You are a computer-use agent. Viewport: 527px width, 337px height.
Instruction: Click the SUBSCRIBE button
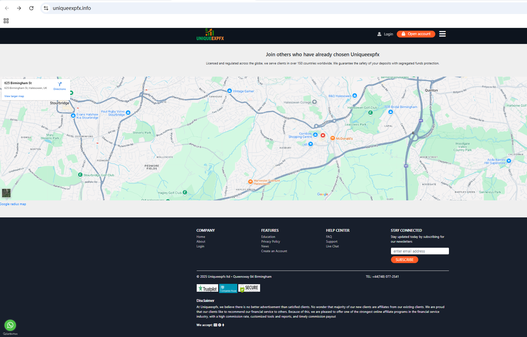click(x=404, y=260)
